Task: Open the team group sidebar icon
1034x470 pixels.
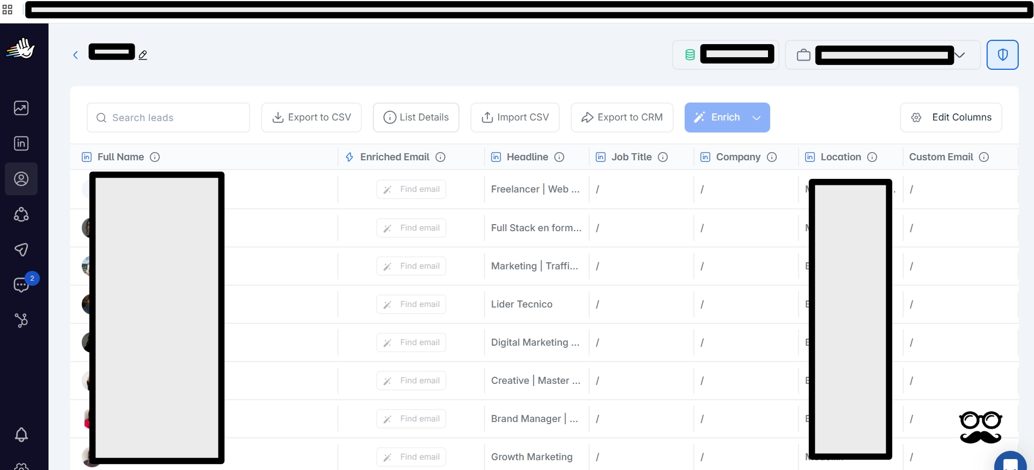Action: 21,214
